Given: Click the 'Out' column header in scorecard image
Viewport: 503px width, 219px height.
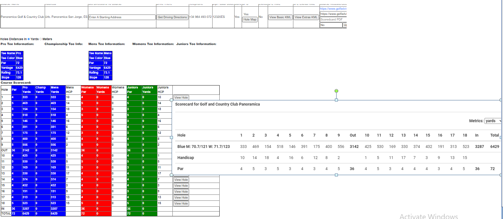Looking at the screenshot, I should (x=353, y=135).
